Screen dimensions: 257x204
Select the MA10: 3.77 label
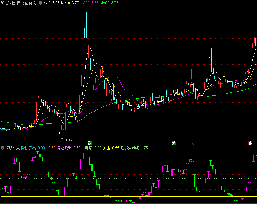click(x=70, y=3)
